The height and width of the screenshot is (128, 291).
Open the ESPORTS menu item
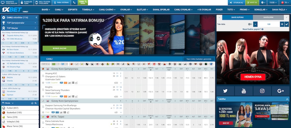click(72, 10)
